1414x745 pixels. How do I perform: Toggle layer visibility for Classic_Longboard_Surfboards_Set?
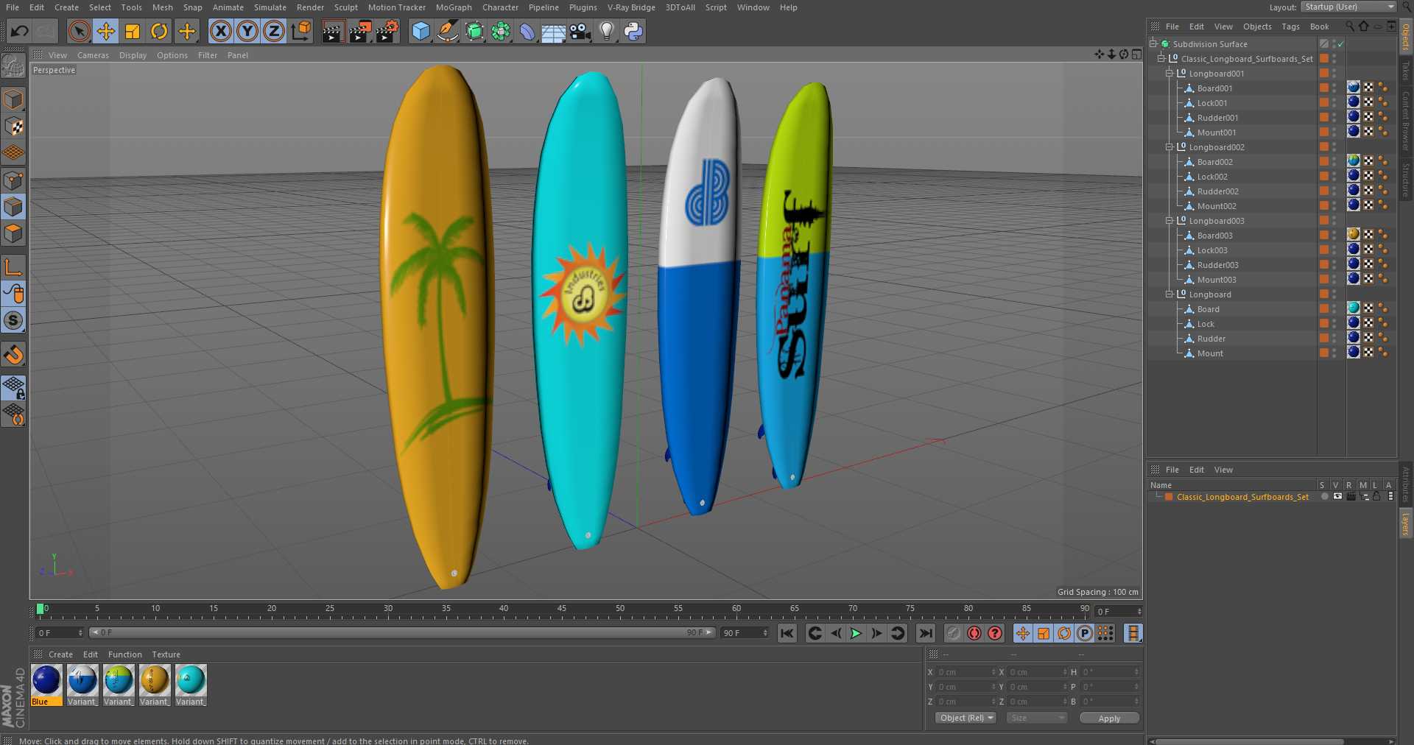(1337, 497)
